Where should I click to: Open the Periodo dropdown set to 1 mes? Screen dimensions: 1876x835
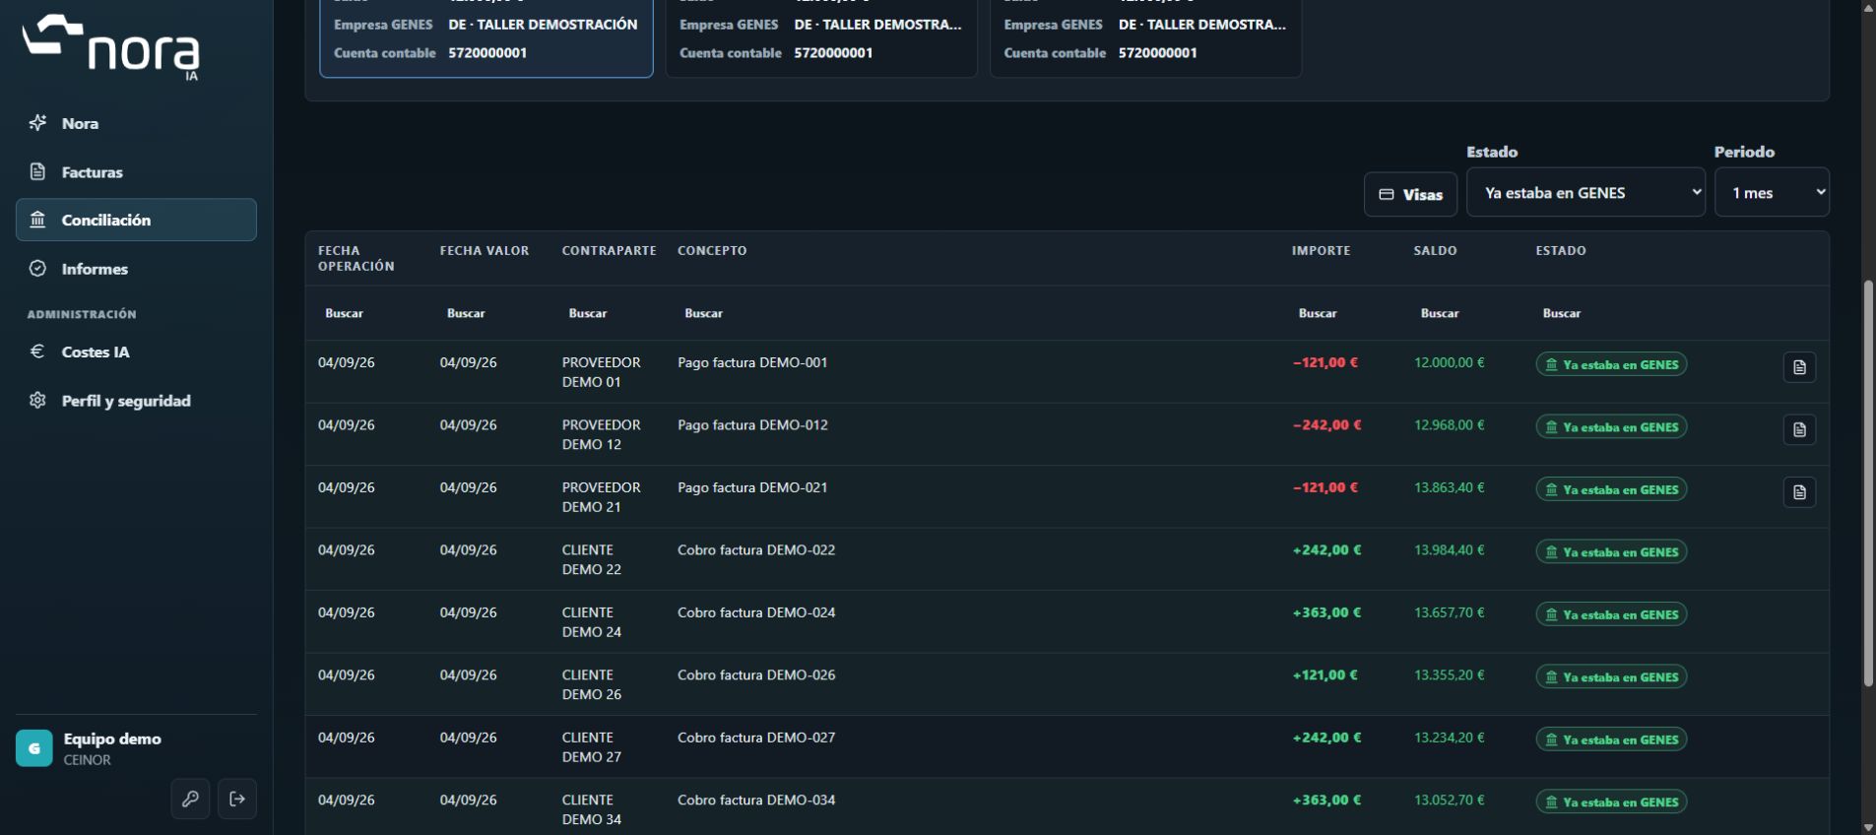tap(1772, 192)
